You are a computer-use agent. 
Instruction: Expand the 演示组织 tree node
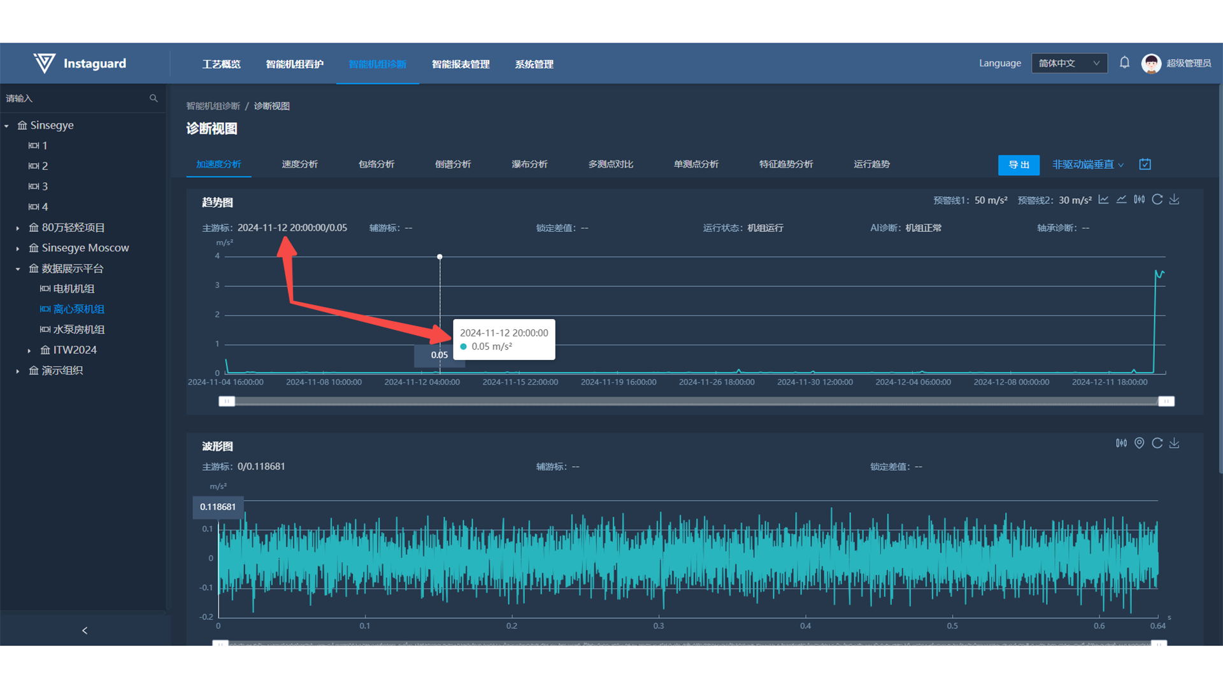18,371
